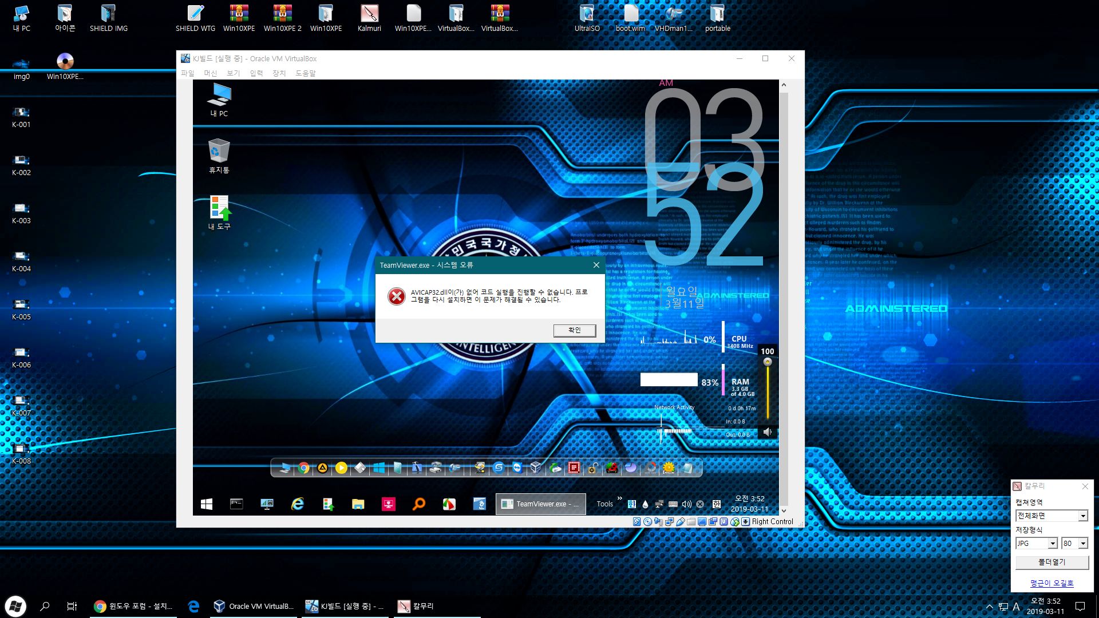Image resolution: width=1099 pixels, height=618 pixels.
Task: Expand guest taskbar Tools chevron
Action: 619,498
